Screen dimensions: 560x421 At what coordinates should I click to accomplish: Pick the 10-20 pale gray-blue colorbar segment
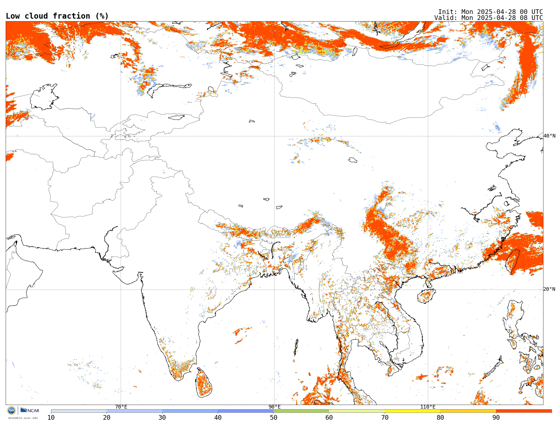pos(79,411)
